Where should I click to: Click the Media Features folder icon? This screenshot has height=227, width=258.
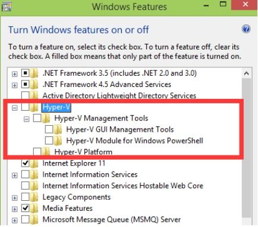(x=34, y=209)
